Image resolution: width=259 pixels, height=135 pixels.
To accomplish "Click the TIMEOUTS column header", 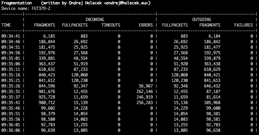I will pyautogui.click(x=111, y=25).
